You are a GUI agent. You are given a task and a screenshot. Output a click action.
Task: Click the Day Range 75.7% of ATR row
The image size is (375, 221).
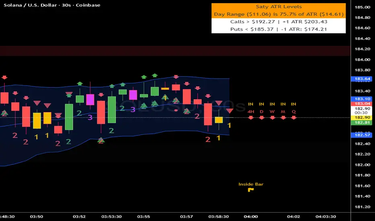[278, 14]
